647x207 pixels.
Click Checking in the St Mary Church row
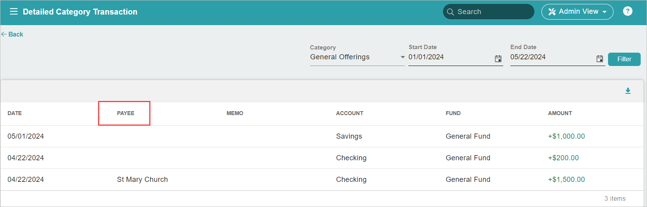pyautogui.click(x=351, y=180)
